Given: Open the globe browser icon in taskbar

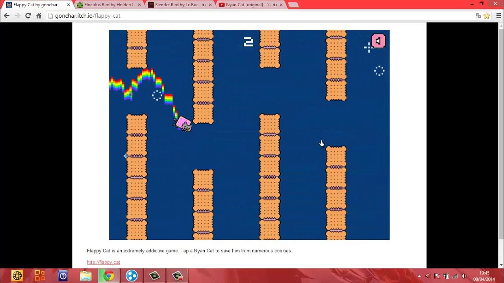Looking at the screenshot, I should point(17,276).
